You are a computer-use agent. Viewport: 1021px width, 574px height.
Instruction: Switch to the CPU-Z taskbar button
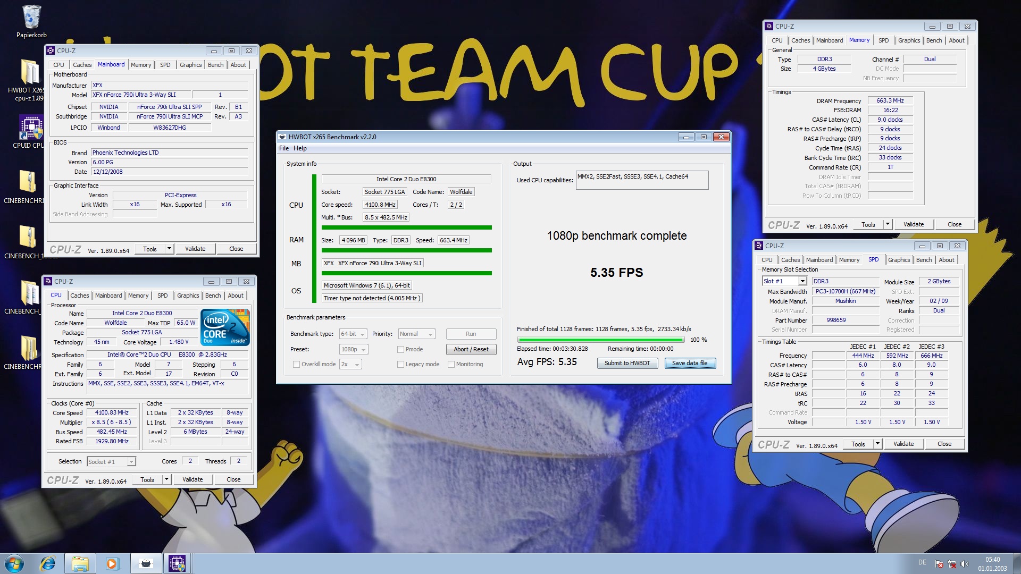(x=177, y=563)
